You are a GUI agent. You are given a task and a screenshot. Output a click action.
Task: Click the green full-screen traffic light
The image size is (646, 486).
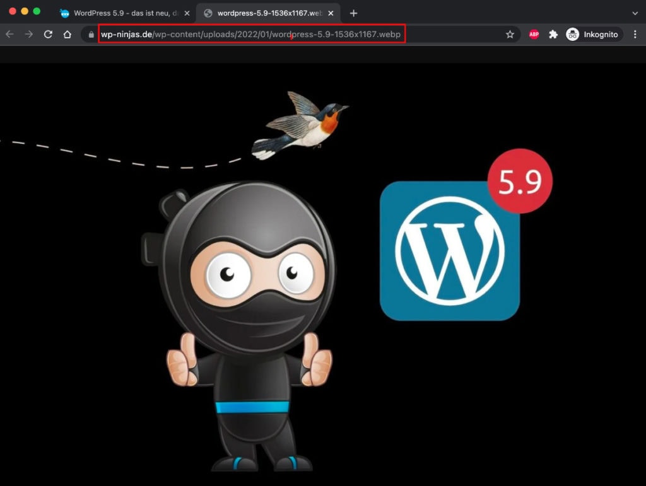point(37,11)
